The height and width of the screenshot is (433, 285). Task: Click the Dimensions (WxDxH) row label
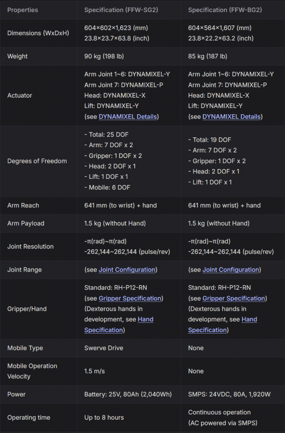(38, 33)
